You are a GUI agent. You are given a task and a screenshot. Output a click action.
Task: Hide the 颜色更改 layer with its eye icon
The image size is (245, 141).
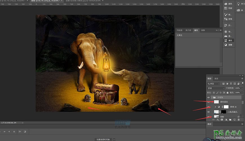point(209,102)
